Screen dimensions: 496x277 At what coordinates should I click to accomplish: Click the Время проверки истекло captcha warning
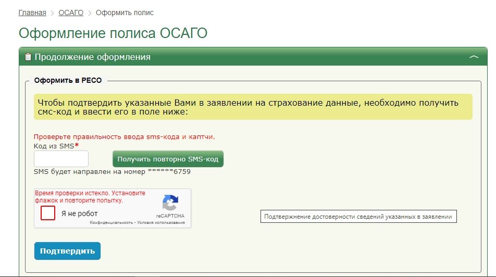pos(90,197)
